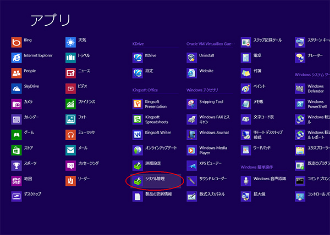The image size is (330, 235).
Task: Click the Kingsoft Office group header
Action: (x=145, y=90)
